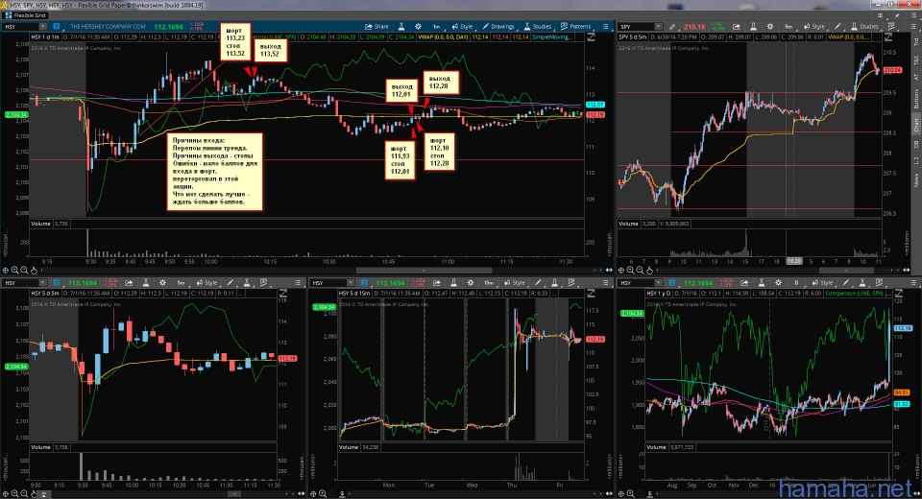
Task: Click the flask icon beside share, SPY chart
Action: 753,27
